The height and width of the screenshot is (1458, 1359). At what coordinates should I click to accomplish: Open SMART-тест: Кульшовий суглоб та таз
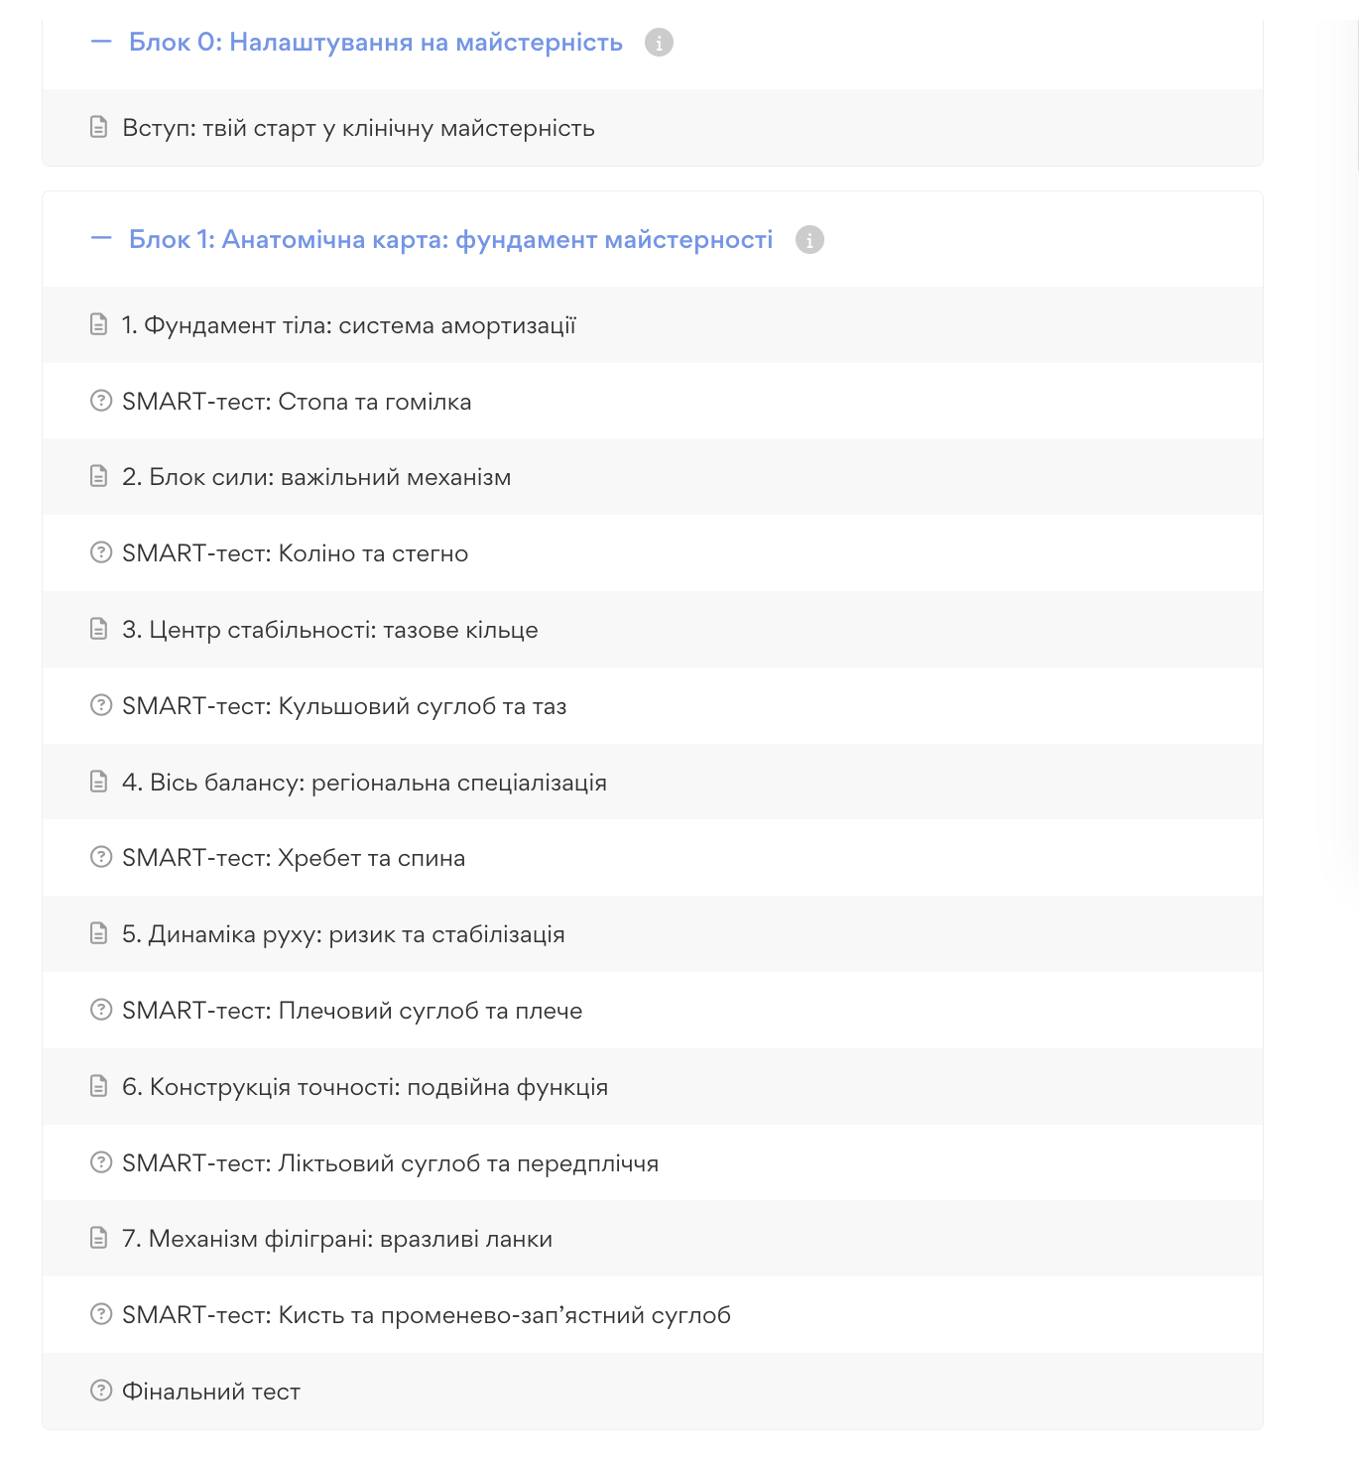point(343,706)
